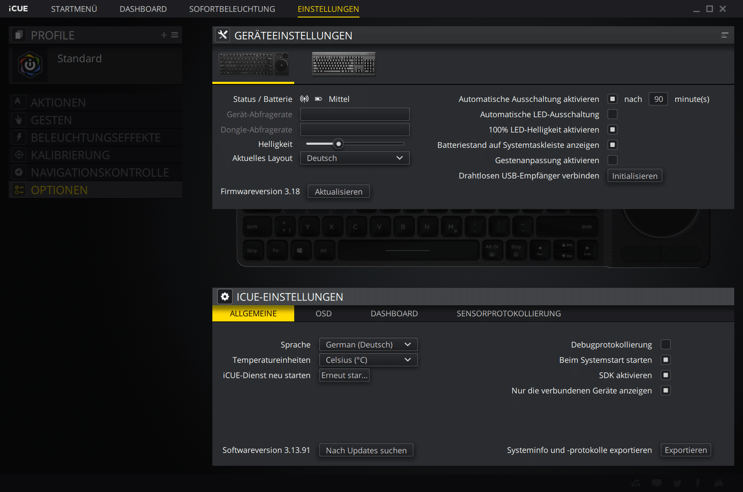Click the plus icon to add a profile
Screen dimensions: 743x492
[164, 35]
